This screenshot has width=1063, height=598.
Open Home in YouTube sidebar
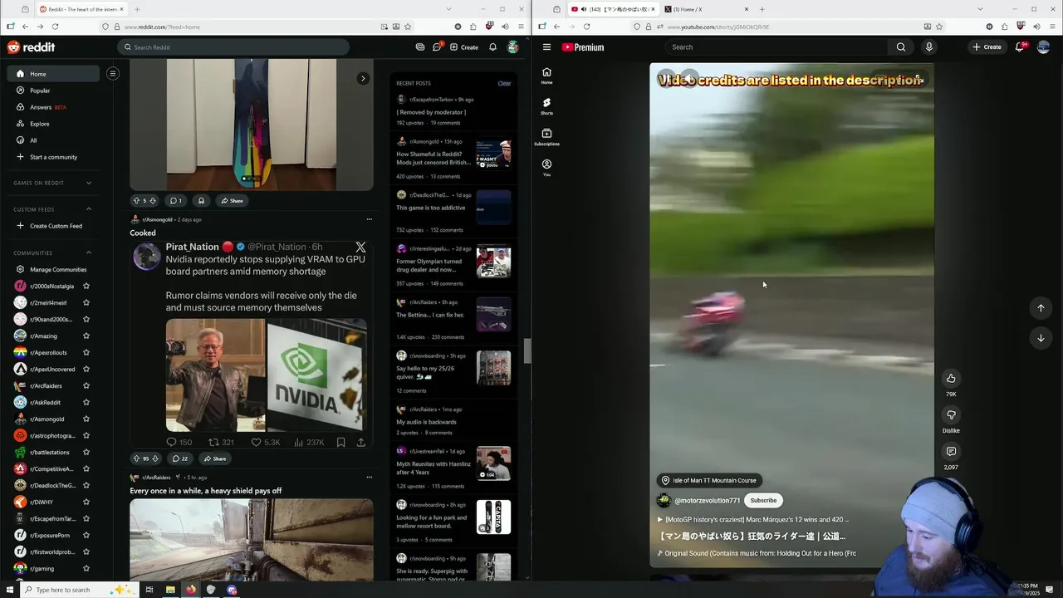point(546,76)
